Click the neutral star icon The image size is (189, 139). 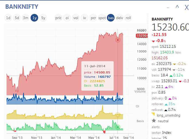click(x=154, y=121)
